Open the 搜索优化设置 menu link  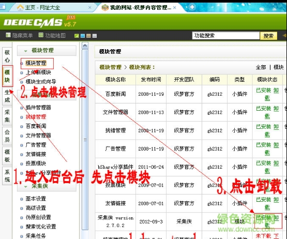click(41, 227)
